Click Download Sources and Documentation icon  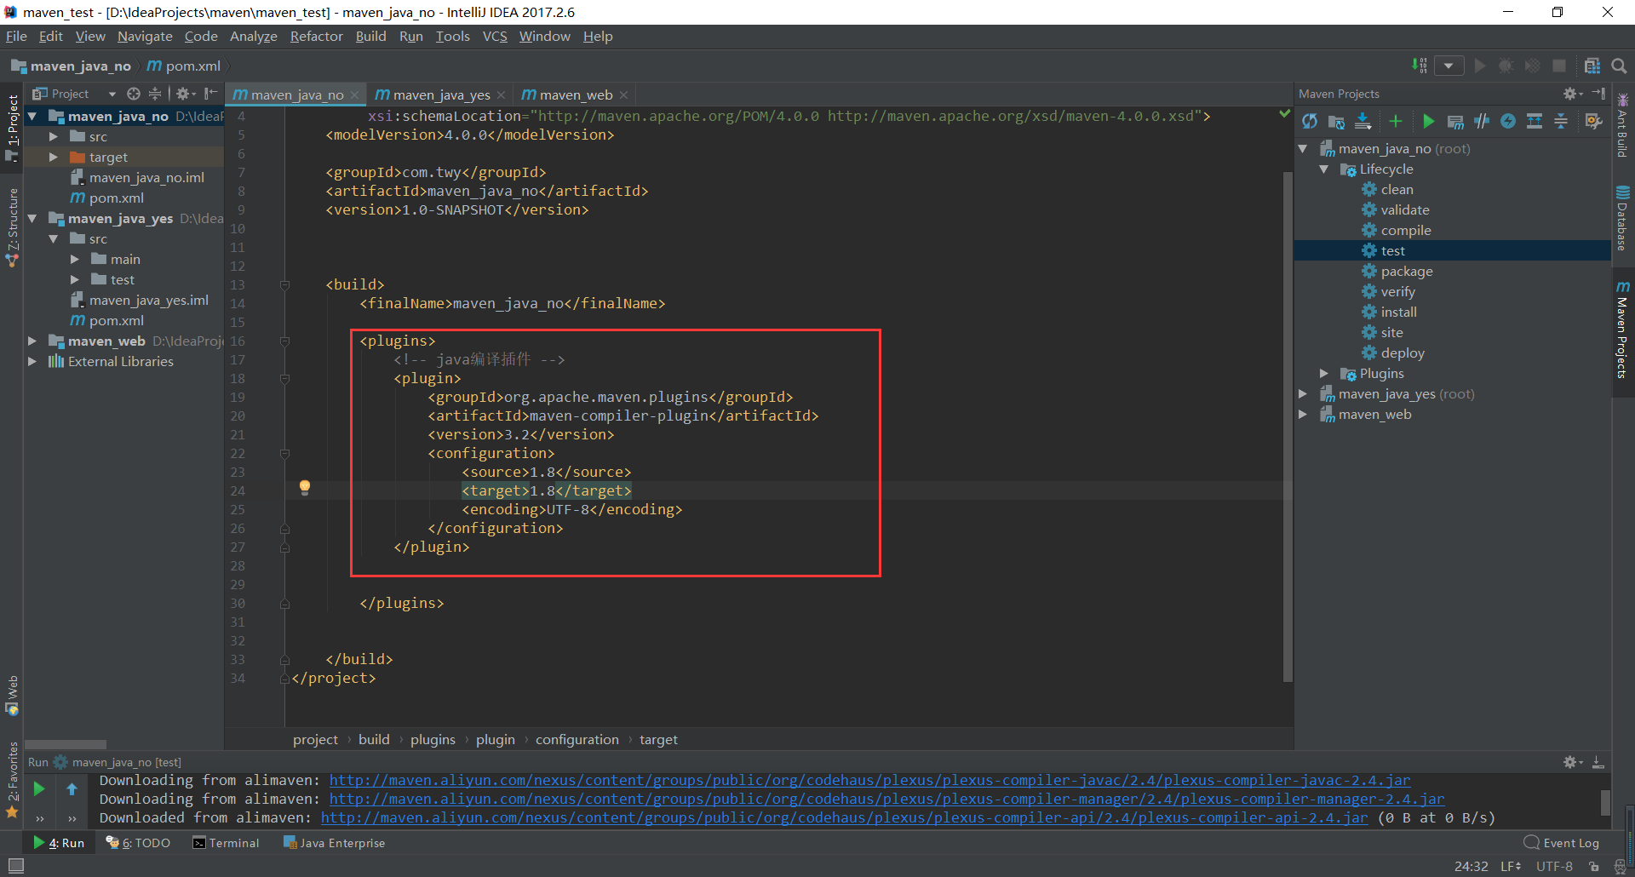pyautogui.click(x=1363, y=122)
